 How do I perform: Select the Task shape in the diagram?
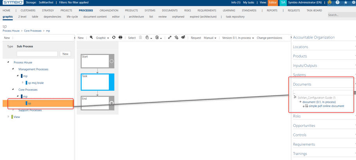[x=98, y=82]
